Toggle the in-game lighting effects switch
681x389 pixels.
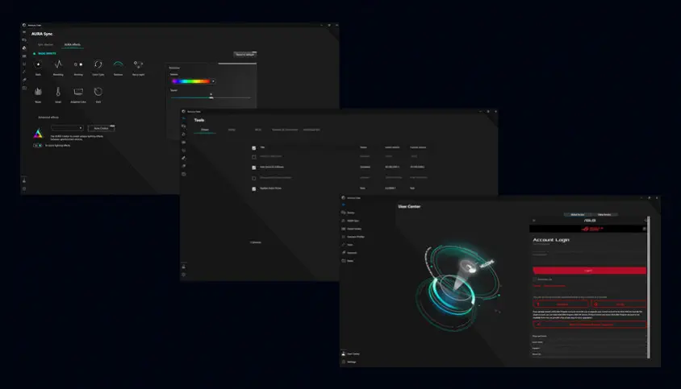coord(38,145)
